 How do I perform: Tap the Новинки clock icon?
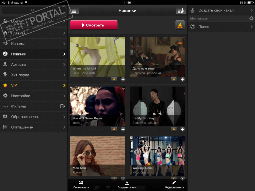coord(5,54)
